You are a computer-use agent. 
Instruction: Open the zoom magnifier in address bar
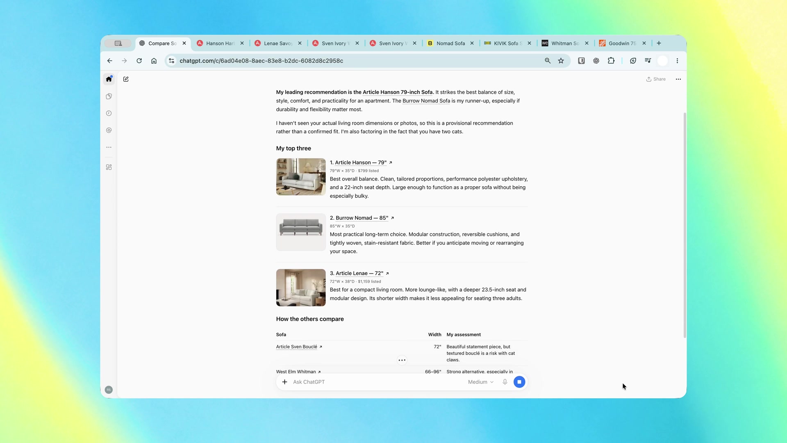pyautogui.click(x=548, y=61)
